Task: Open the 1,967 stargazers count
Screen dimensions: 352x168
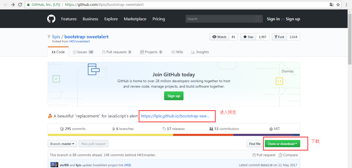Action: coord(263,37)
